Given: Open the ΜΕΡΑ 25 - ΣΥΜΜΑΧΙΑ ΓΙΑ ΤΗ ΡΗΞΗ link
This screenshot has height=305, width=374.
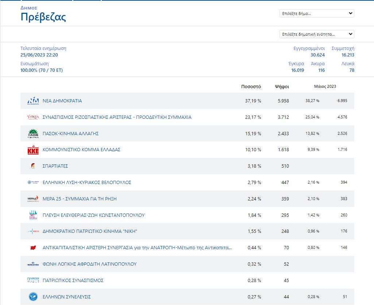Looking at the screenshot, I should tap(80, 199).
